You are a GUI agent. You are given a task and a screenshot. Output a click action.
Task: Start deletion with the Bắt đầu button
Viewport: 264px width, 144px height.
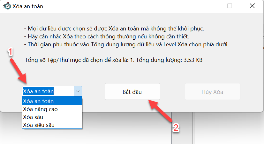[x=132, y=92]
